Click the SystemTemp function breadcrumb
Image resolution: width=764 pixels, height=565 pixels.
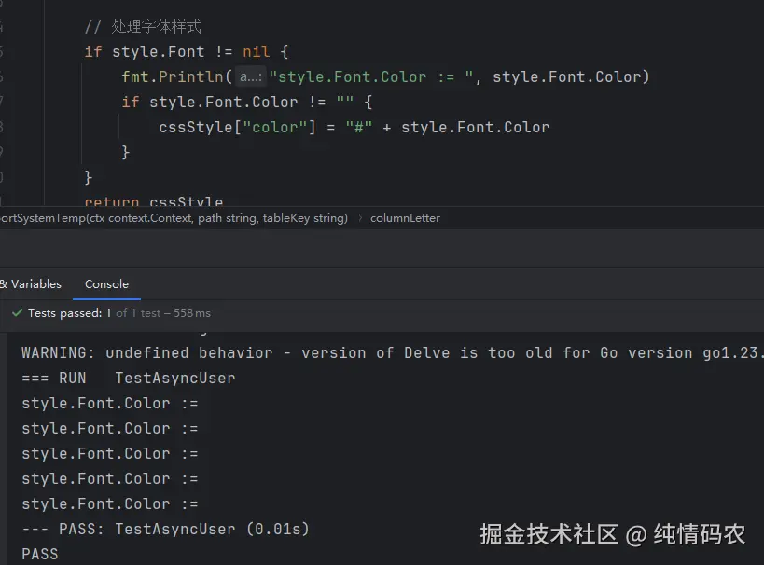tap(174, 218)
